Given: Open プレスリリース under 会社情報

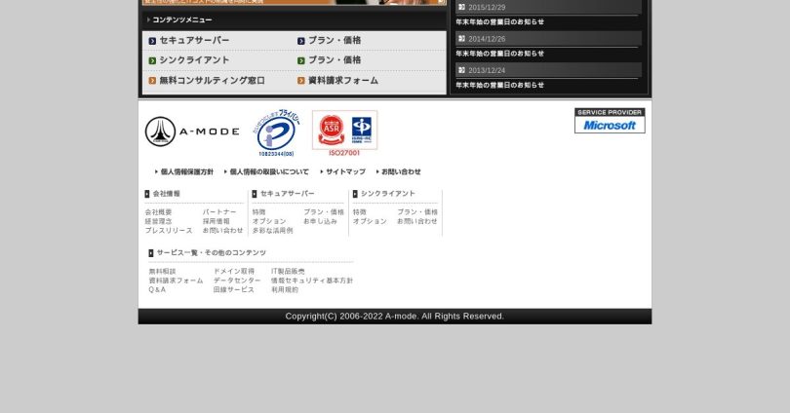Looking at the screenshot, I should click(169, 231).
